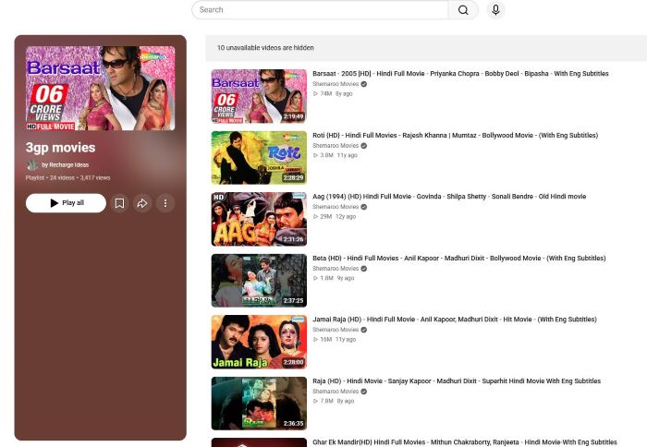Image resolution: width=647 pixels, height=447 pixels.
Task: Click Jamai Raja movie thumbnail
Action: (x=259, y=342)
